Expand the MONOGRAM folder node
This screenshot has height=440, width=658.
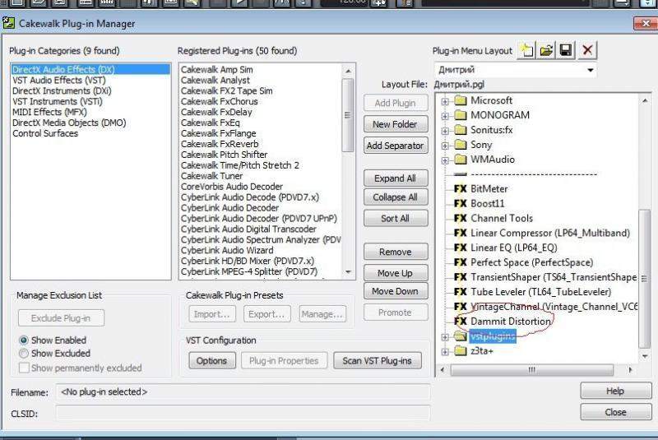pyautogui.click(x=445, y=116)
